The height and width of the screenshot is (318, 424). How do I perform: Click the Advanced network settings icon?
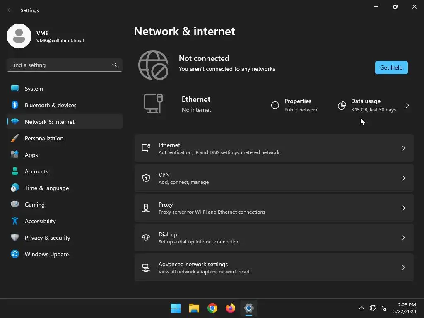146,267
